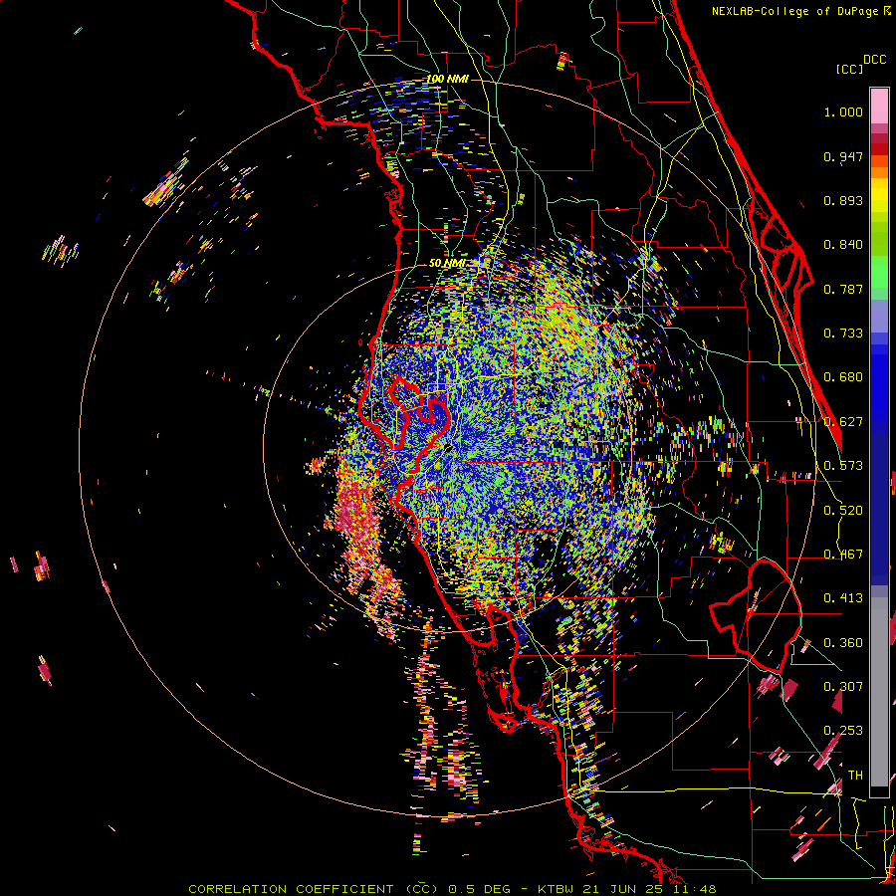Select the 0.360 scale value
The image size is (896, 896).
click(x=843, y=643)
